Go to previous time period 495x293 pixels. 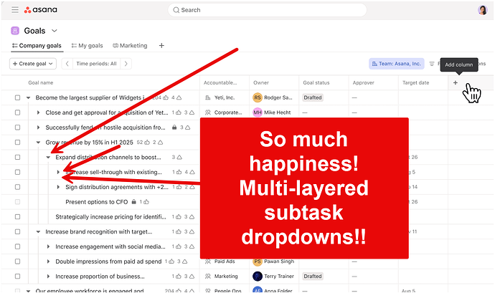tap(67, 64)
